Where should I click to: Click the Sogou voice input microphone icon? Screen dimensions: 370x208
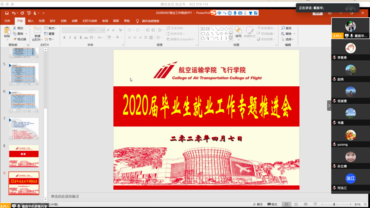click(235, 13)
